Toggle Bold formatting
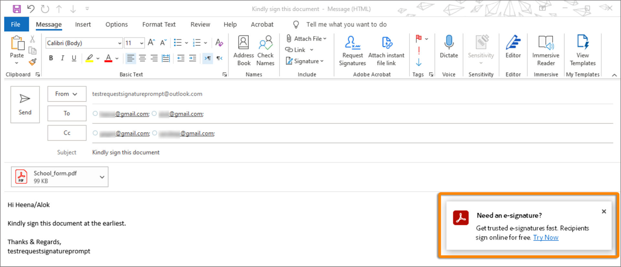The height and width of the screenshot is (267, 621). [x=51, y=58]
